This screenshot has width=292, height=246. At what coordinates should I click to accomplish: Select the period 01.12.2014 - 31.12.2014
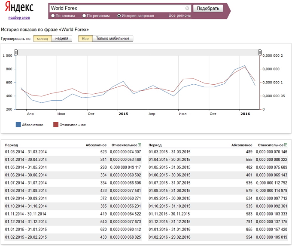tap(26, 221)
